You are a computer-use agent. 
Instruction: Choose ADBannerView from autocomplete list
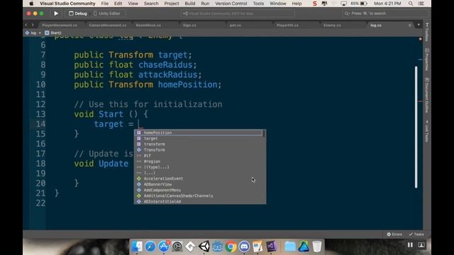coord(198,184)
